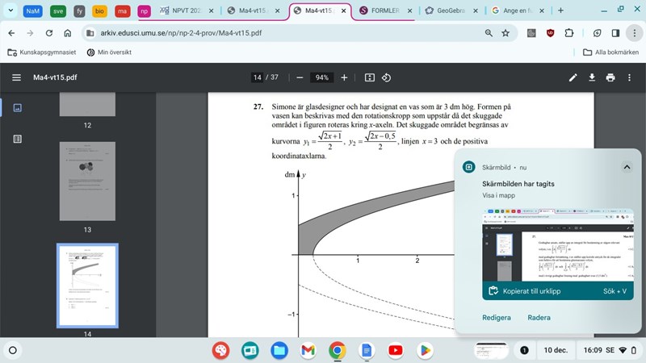Open the PDF sidebar menu
Screen dimensions: 646x363
tap(17, 77)
